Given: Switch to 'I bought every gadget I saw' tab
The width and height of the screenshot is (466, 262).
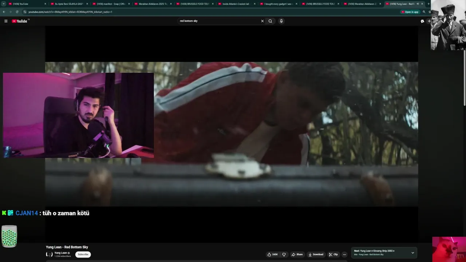Looking at the screenshot, I should click(278, 4).
